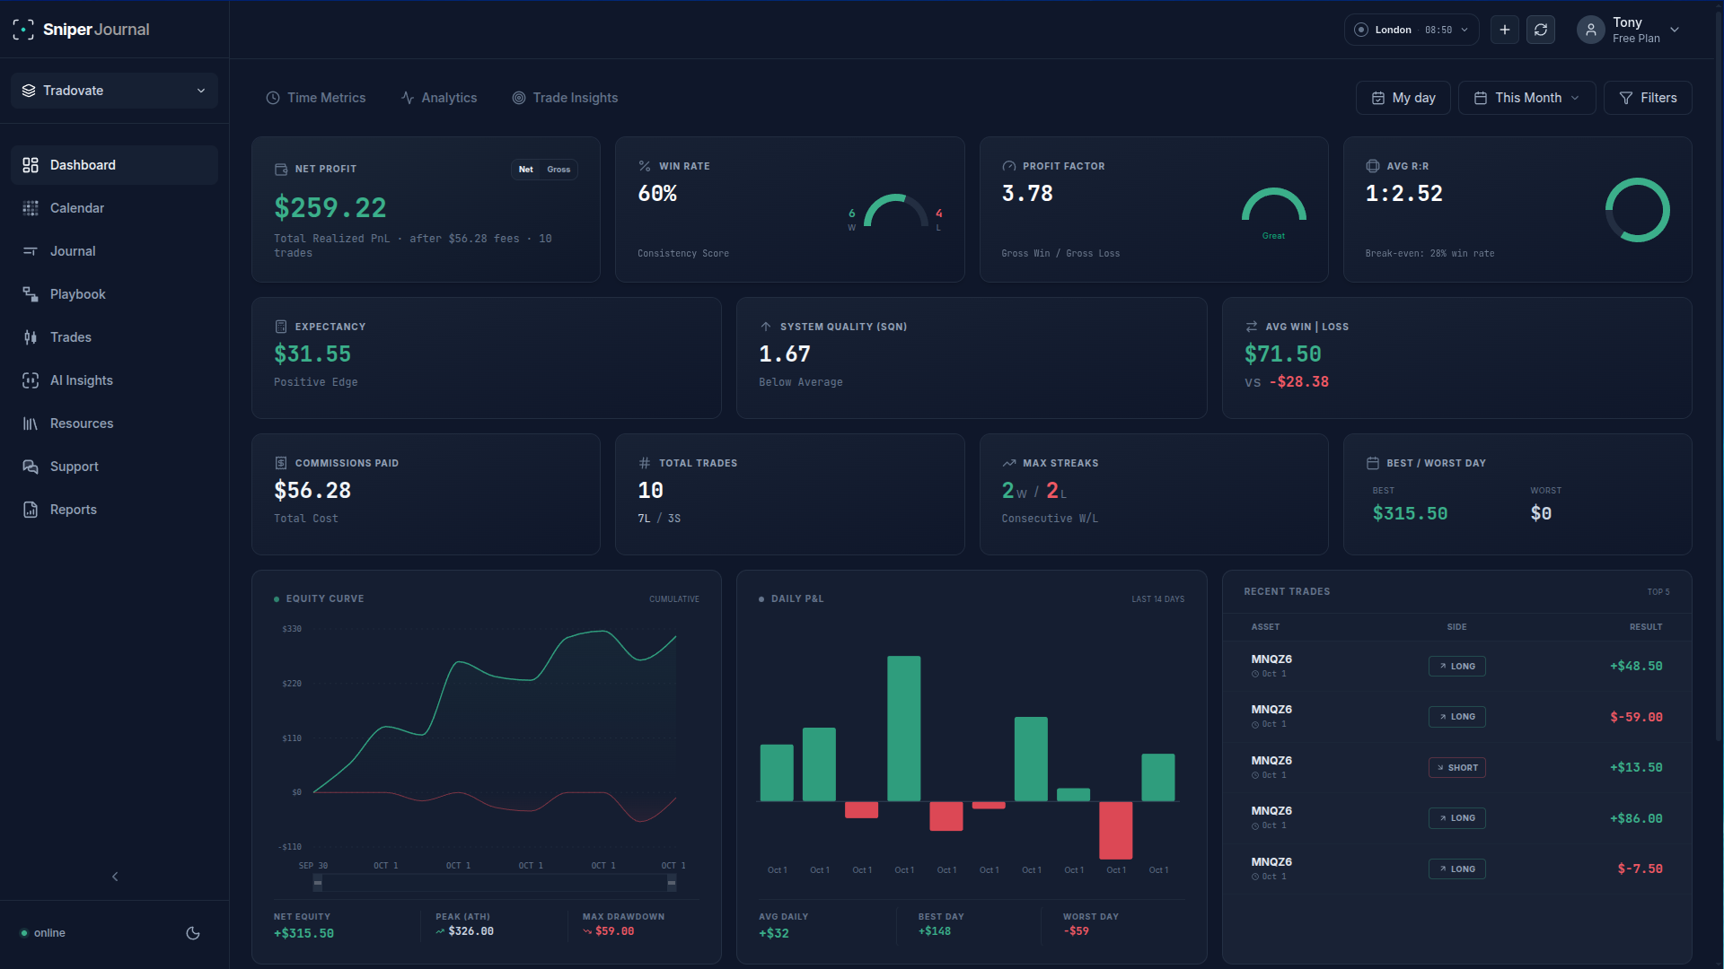Click the My day button
Viewport: 1724px width, 969px height.
coord(1403,98)
